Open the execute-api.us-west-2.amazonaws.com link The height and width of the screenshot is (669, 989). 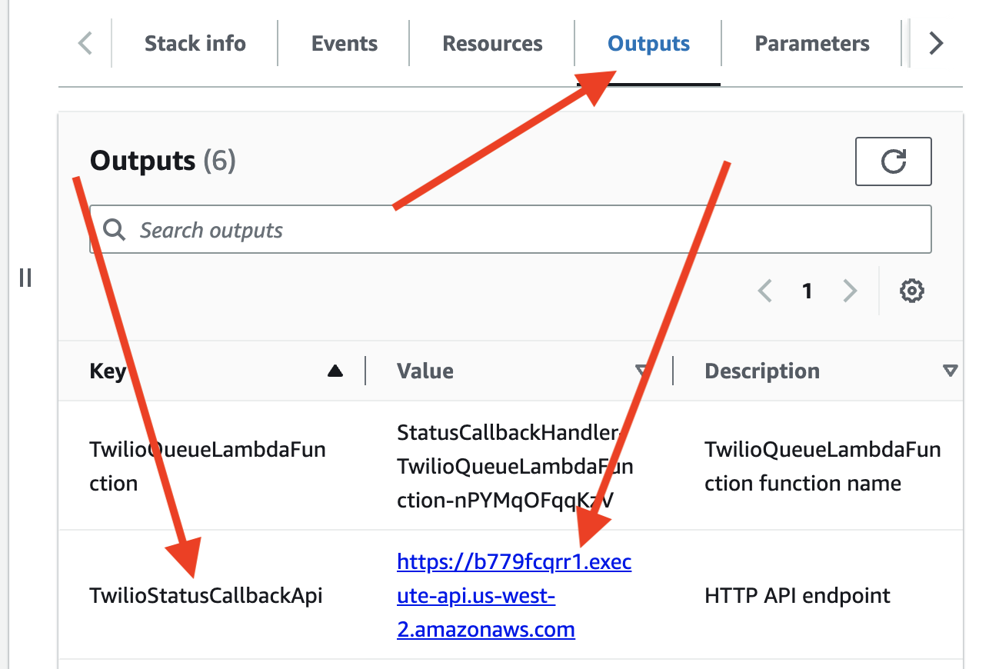[x=514, y=596]
